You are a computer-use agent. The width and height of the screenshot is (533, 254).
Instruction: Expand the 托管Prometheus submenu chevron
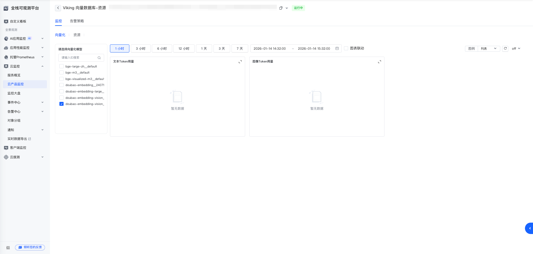[x=42, y=57]
